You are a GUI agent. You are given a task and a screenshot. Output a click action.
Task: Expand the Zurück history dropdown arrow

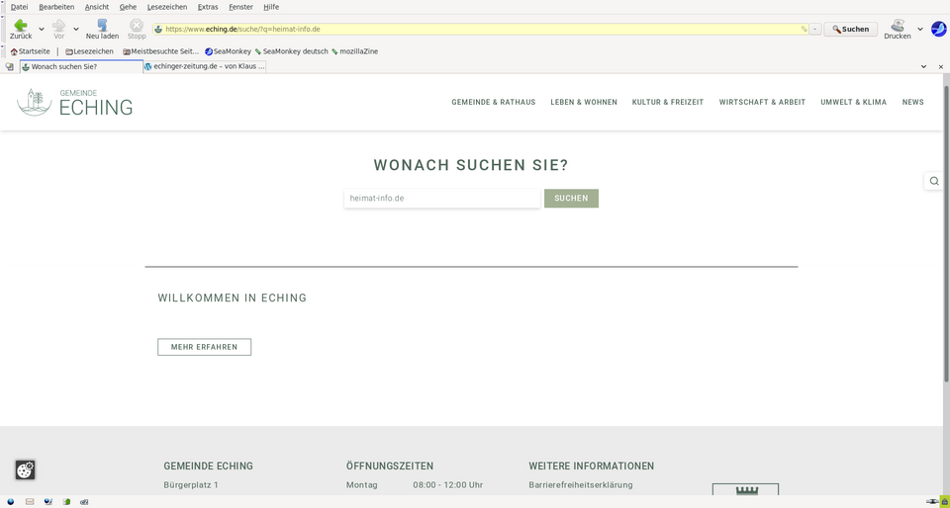(x=41, y=30)
